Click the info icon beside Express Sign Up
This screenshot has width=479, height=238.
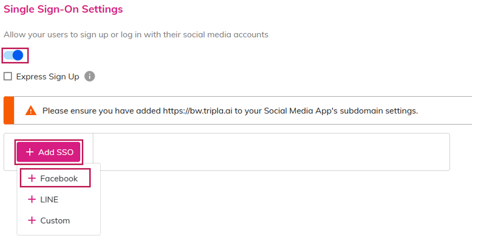[89, 76]
